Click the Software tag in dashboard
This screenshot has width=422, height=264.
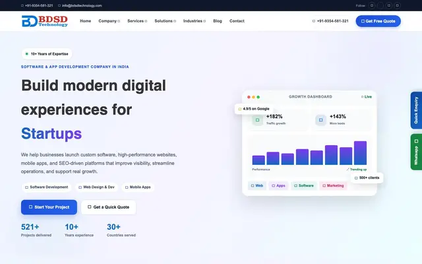304,185
